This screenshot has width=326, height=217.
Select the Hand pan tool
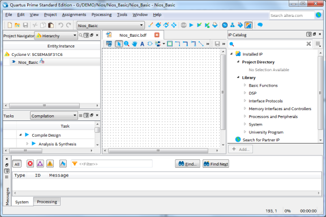[135, 44]
